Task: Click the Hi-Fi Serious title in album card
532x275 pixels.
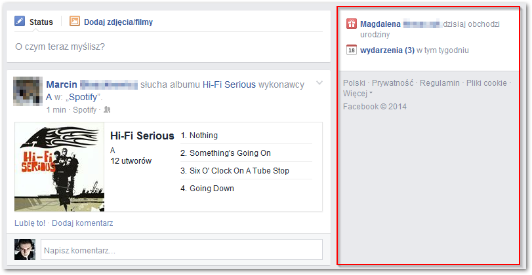Action: click(x=142, y=136)
